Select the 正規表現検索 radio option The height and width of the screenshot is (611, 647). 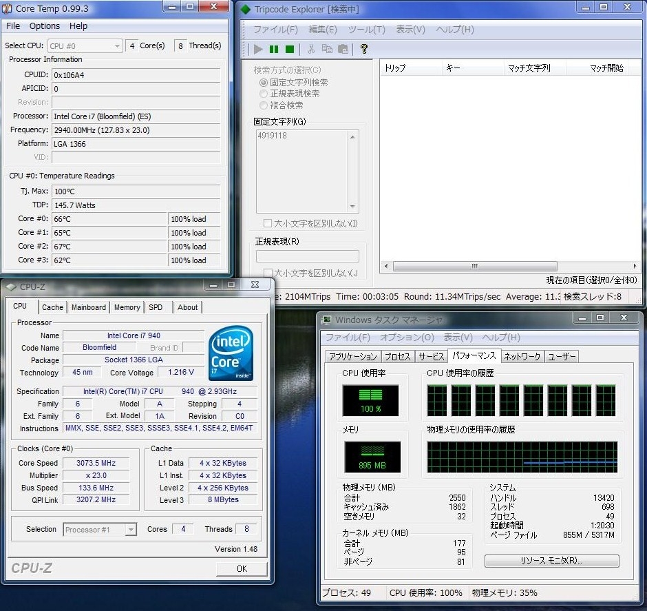point(264,94)
